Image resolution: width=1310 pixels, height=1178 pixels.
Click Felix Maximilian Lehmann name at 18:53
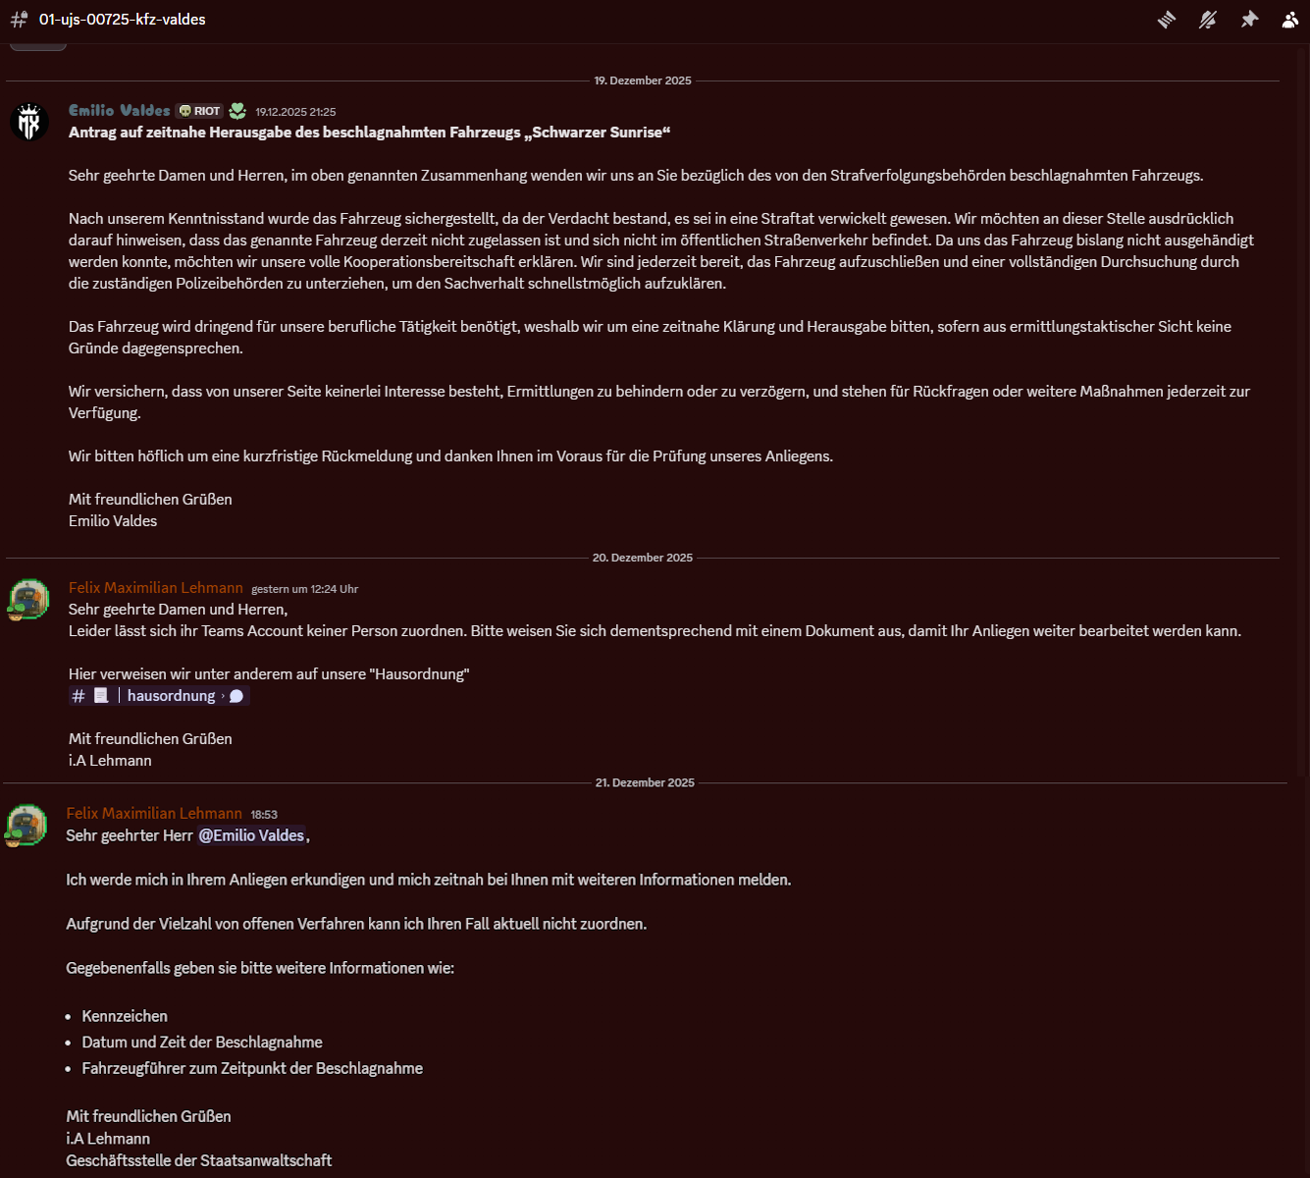(154, 813)
